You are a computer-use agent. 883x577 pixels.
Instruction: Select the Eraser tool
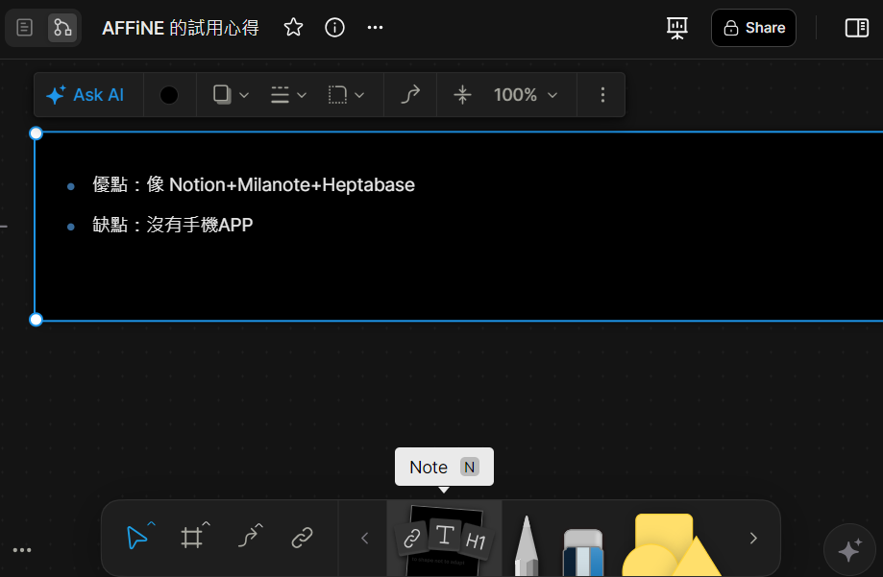point(583,552)
